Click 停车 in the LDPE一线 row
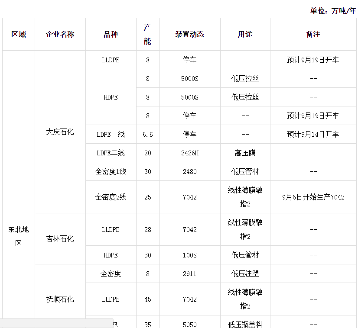 pyautogui.click(x=189, y=134)
